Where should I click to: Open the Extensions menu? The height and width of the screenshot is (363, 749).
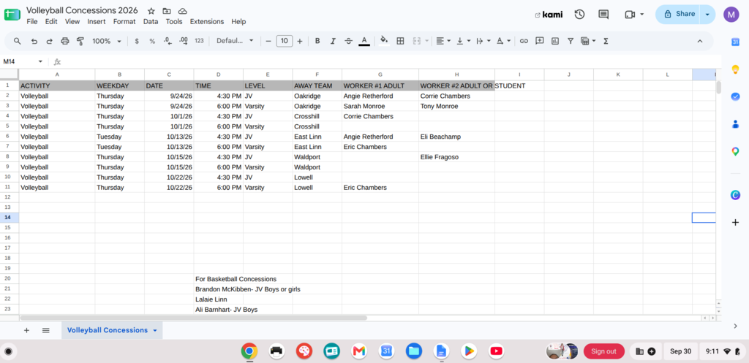(x=207, y=21)
